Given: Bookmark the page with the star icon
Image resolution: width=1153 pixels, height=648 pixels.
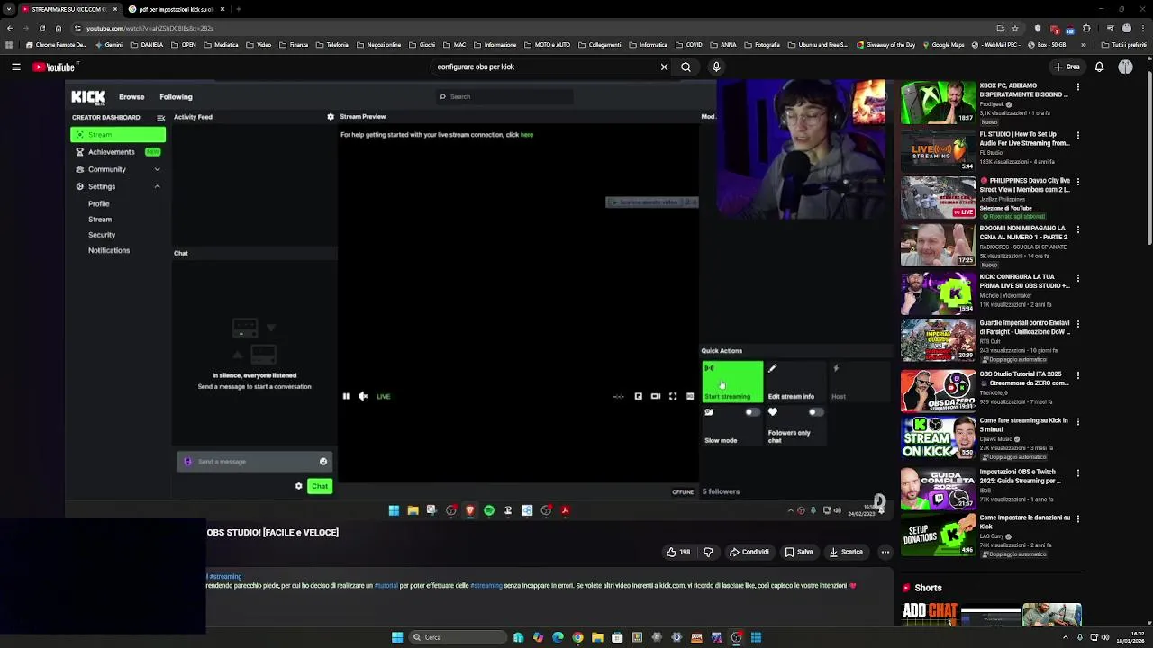Looking at the screenshot, I should coord(1015,28).
